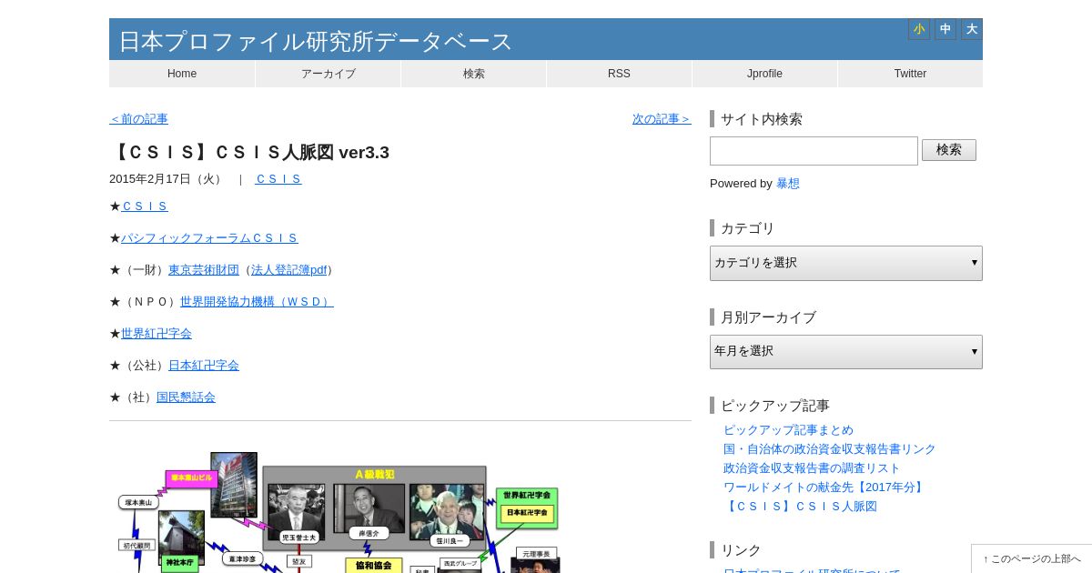This screenshot has height=573, width=1092.
Task: Open パシフィックフォーラムＣＳＩＳ link
Action: tap(209, 238)
